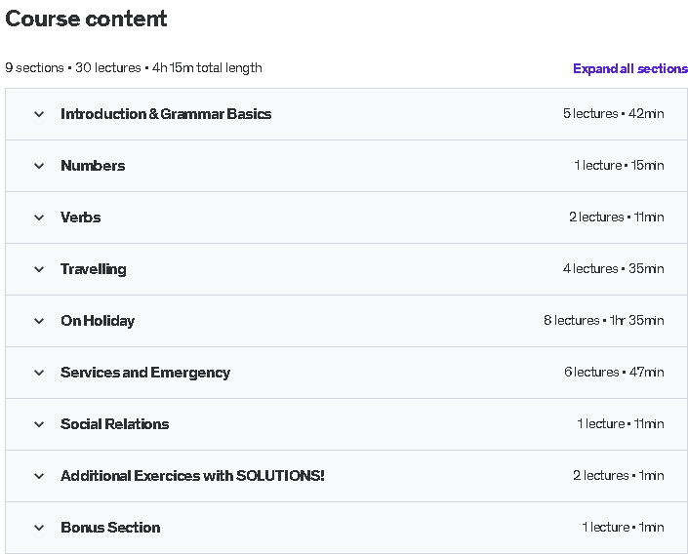Select the Introduction & Grammar Basics title
The width and height of the screenshot is (688, 554).
pyautogui.click(x=166, y=114)
